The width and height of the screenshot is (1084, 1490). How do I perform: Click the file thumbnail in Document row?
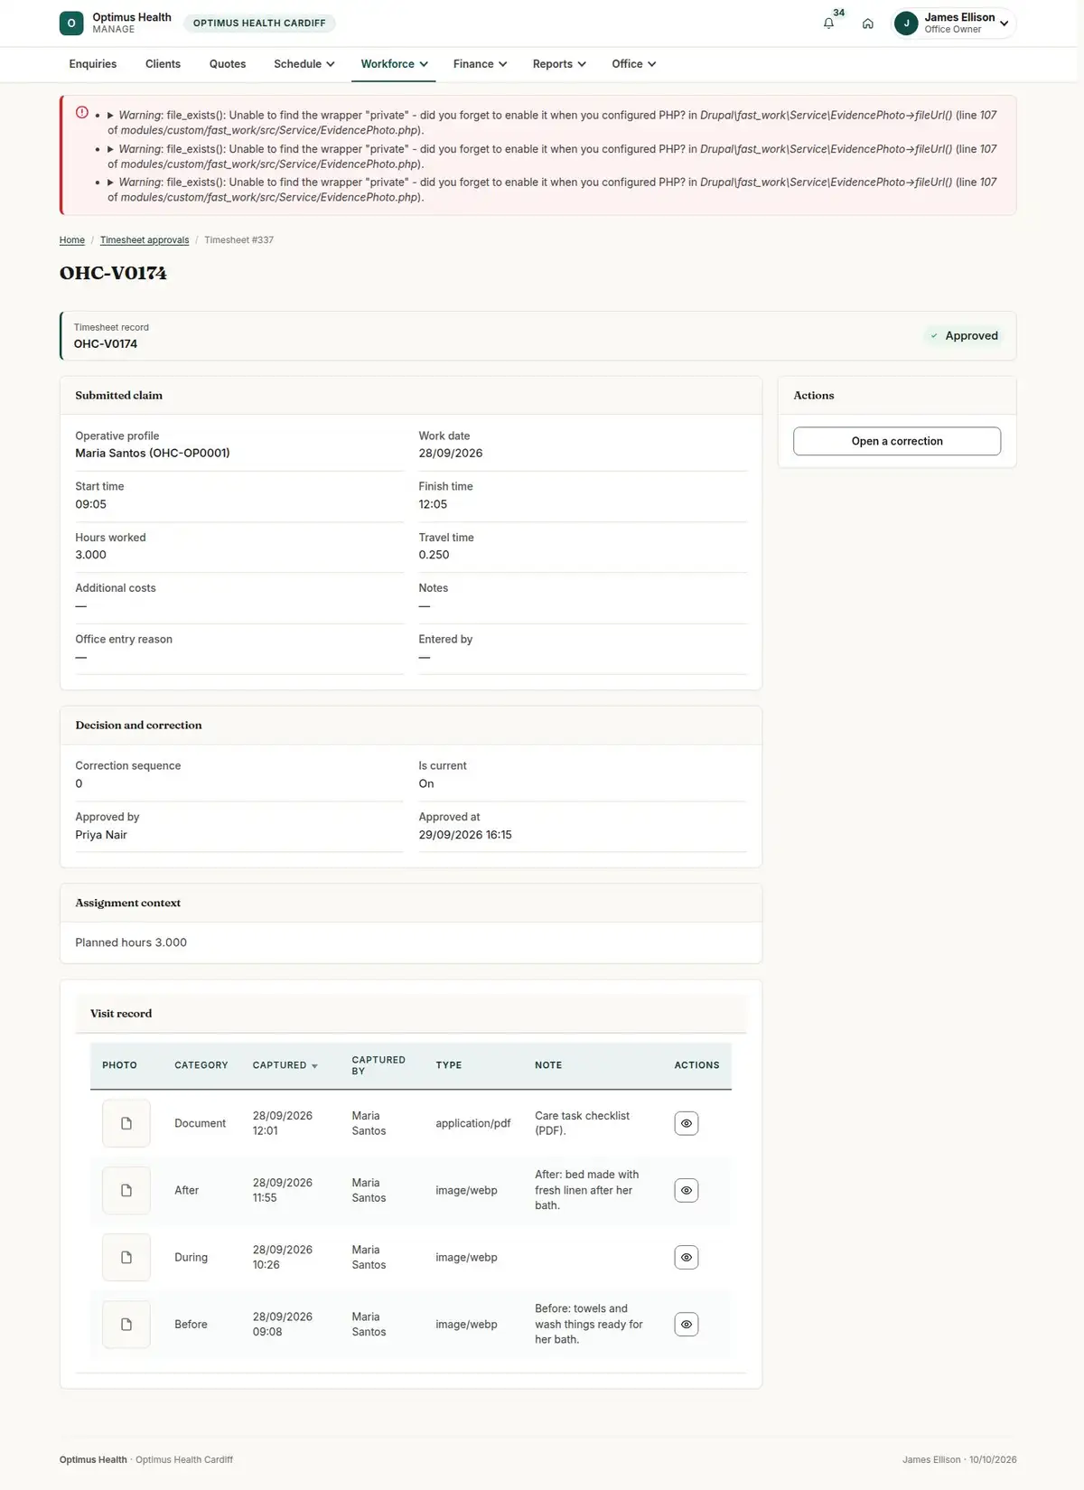click(x=126, y=1123)
